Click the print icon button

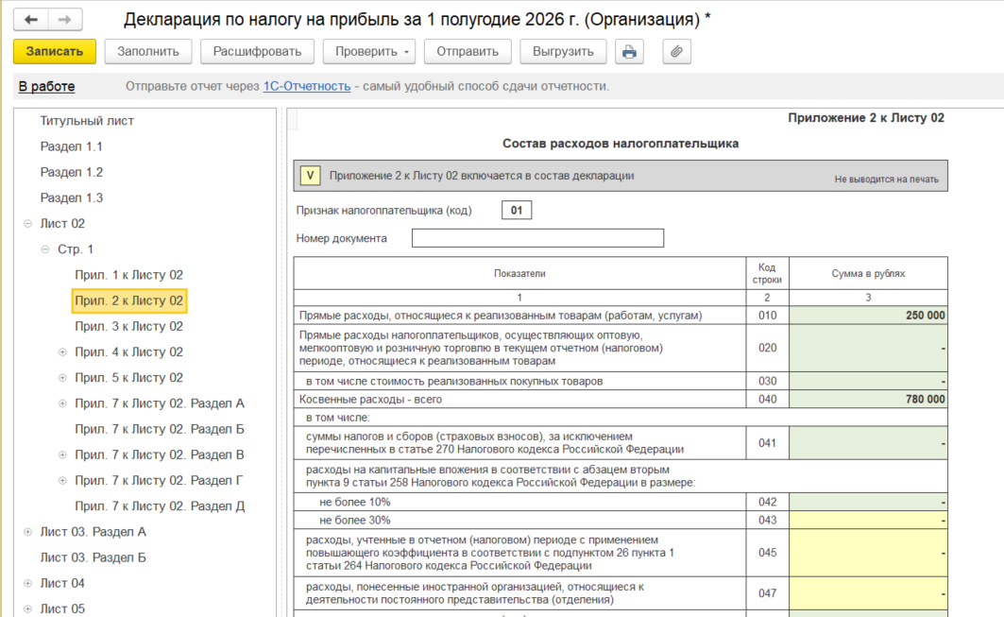pos(629,52)
